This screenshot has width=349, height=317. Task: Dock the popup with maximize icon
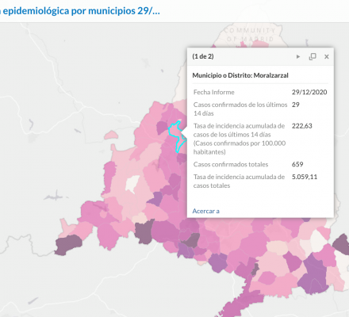313,56
